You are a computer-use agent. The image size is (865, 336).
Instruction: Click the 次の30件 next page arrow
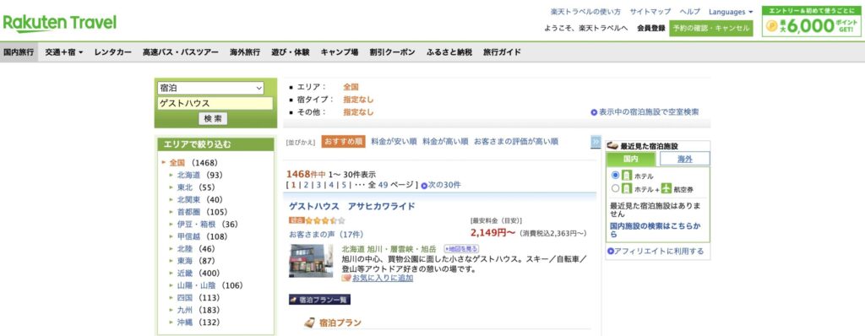441,186
